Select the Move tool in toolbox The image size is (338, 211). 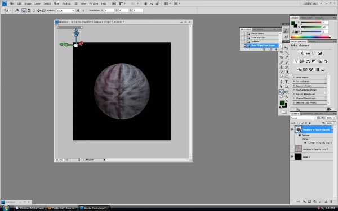tap(287, 48)
